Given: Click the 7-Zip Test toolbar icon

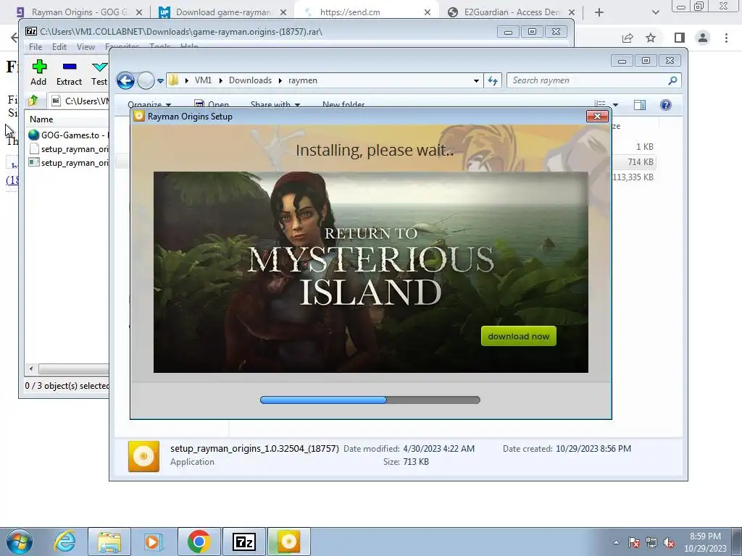Looking at the screenshot, I should pyautogui.click(x=99, y=73).
